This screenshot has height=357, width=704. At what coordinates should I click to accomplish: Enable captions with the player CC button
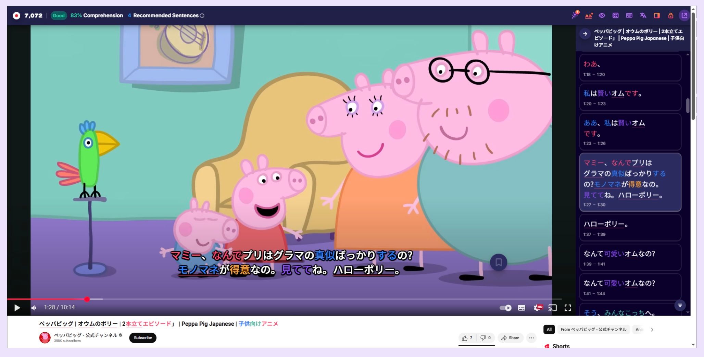pos(522,308)
